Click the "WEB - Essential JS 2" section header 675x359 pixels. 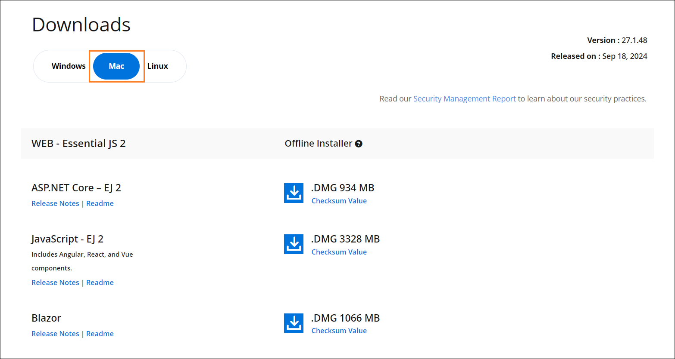[x=78, y=144]
